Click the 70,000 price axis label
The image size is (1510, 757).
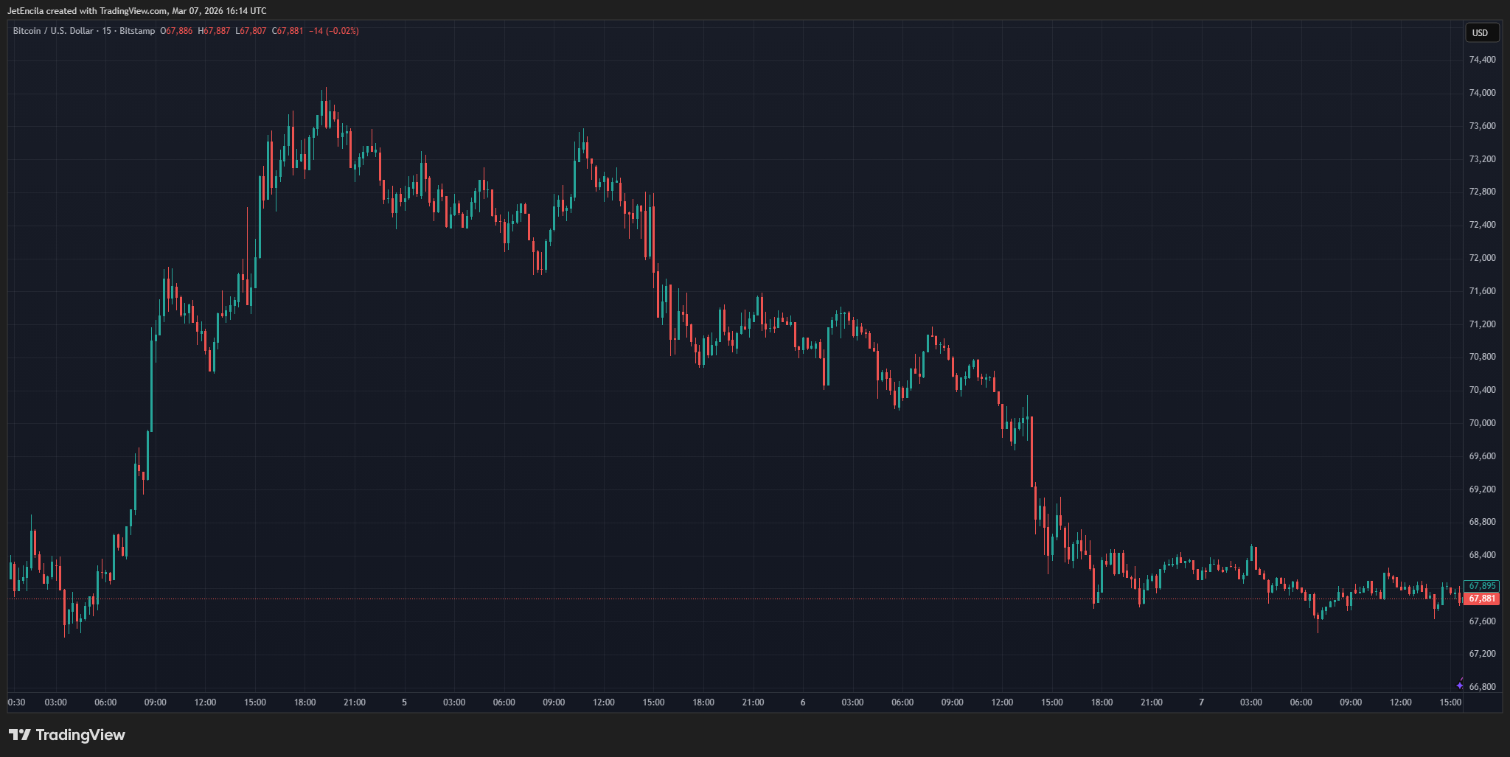pyautogui.click(x=1482, y=423)
